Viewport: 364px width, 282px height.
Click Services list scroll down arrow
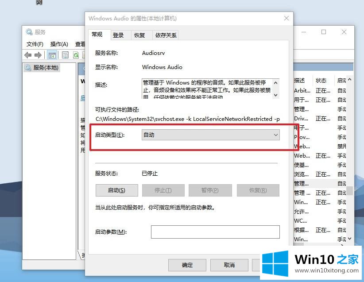(x=350, y=238)
